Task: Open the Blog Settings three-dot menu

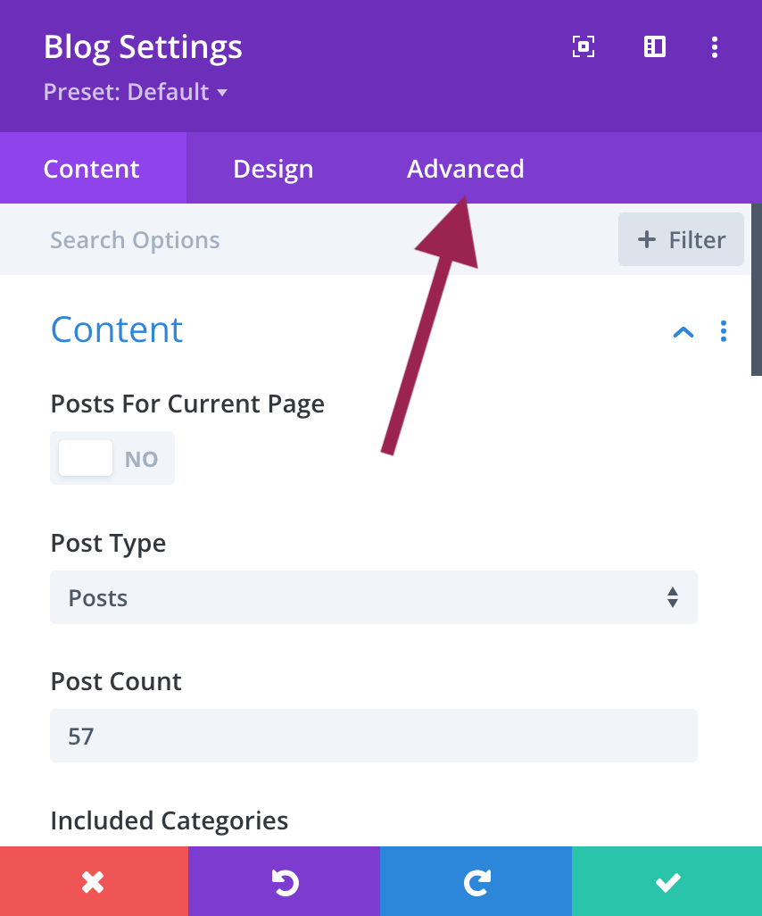Action: (714, 47)
